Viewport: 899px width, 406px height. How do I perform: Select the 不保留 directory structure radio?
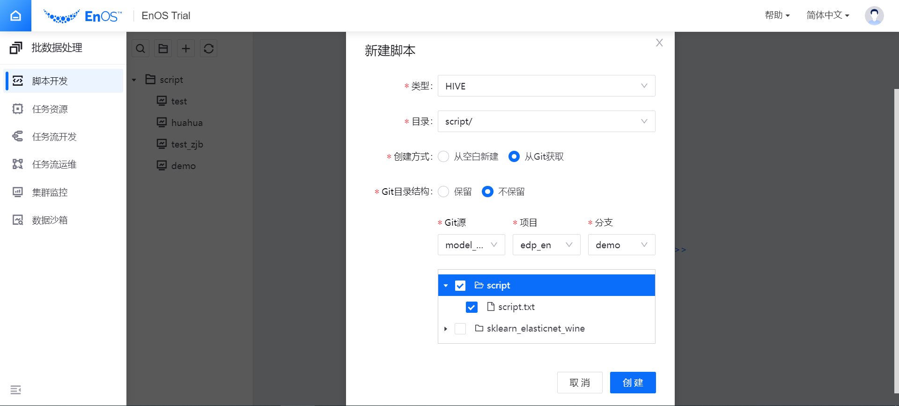[487, 192]
